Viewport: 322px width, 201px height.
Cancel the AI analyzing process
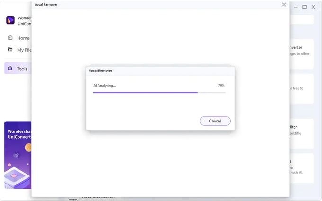coord(215,121)
